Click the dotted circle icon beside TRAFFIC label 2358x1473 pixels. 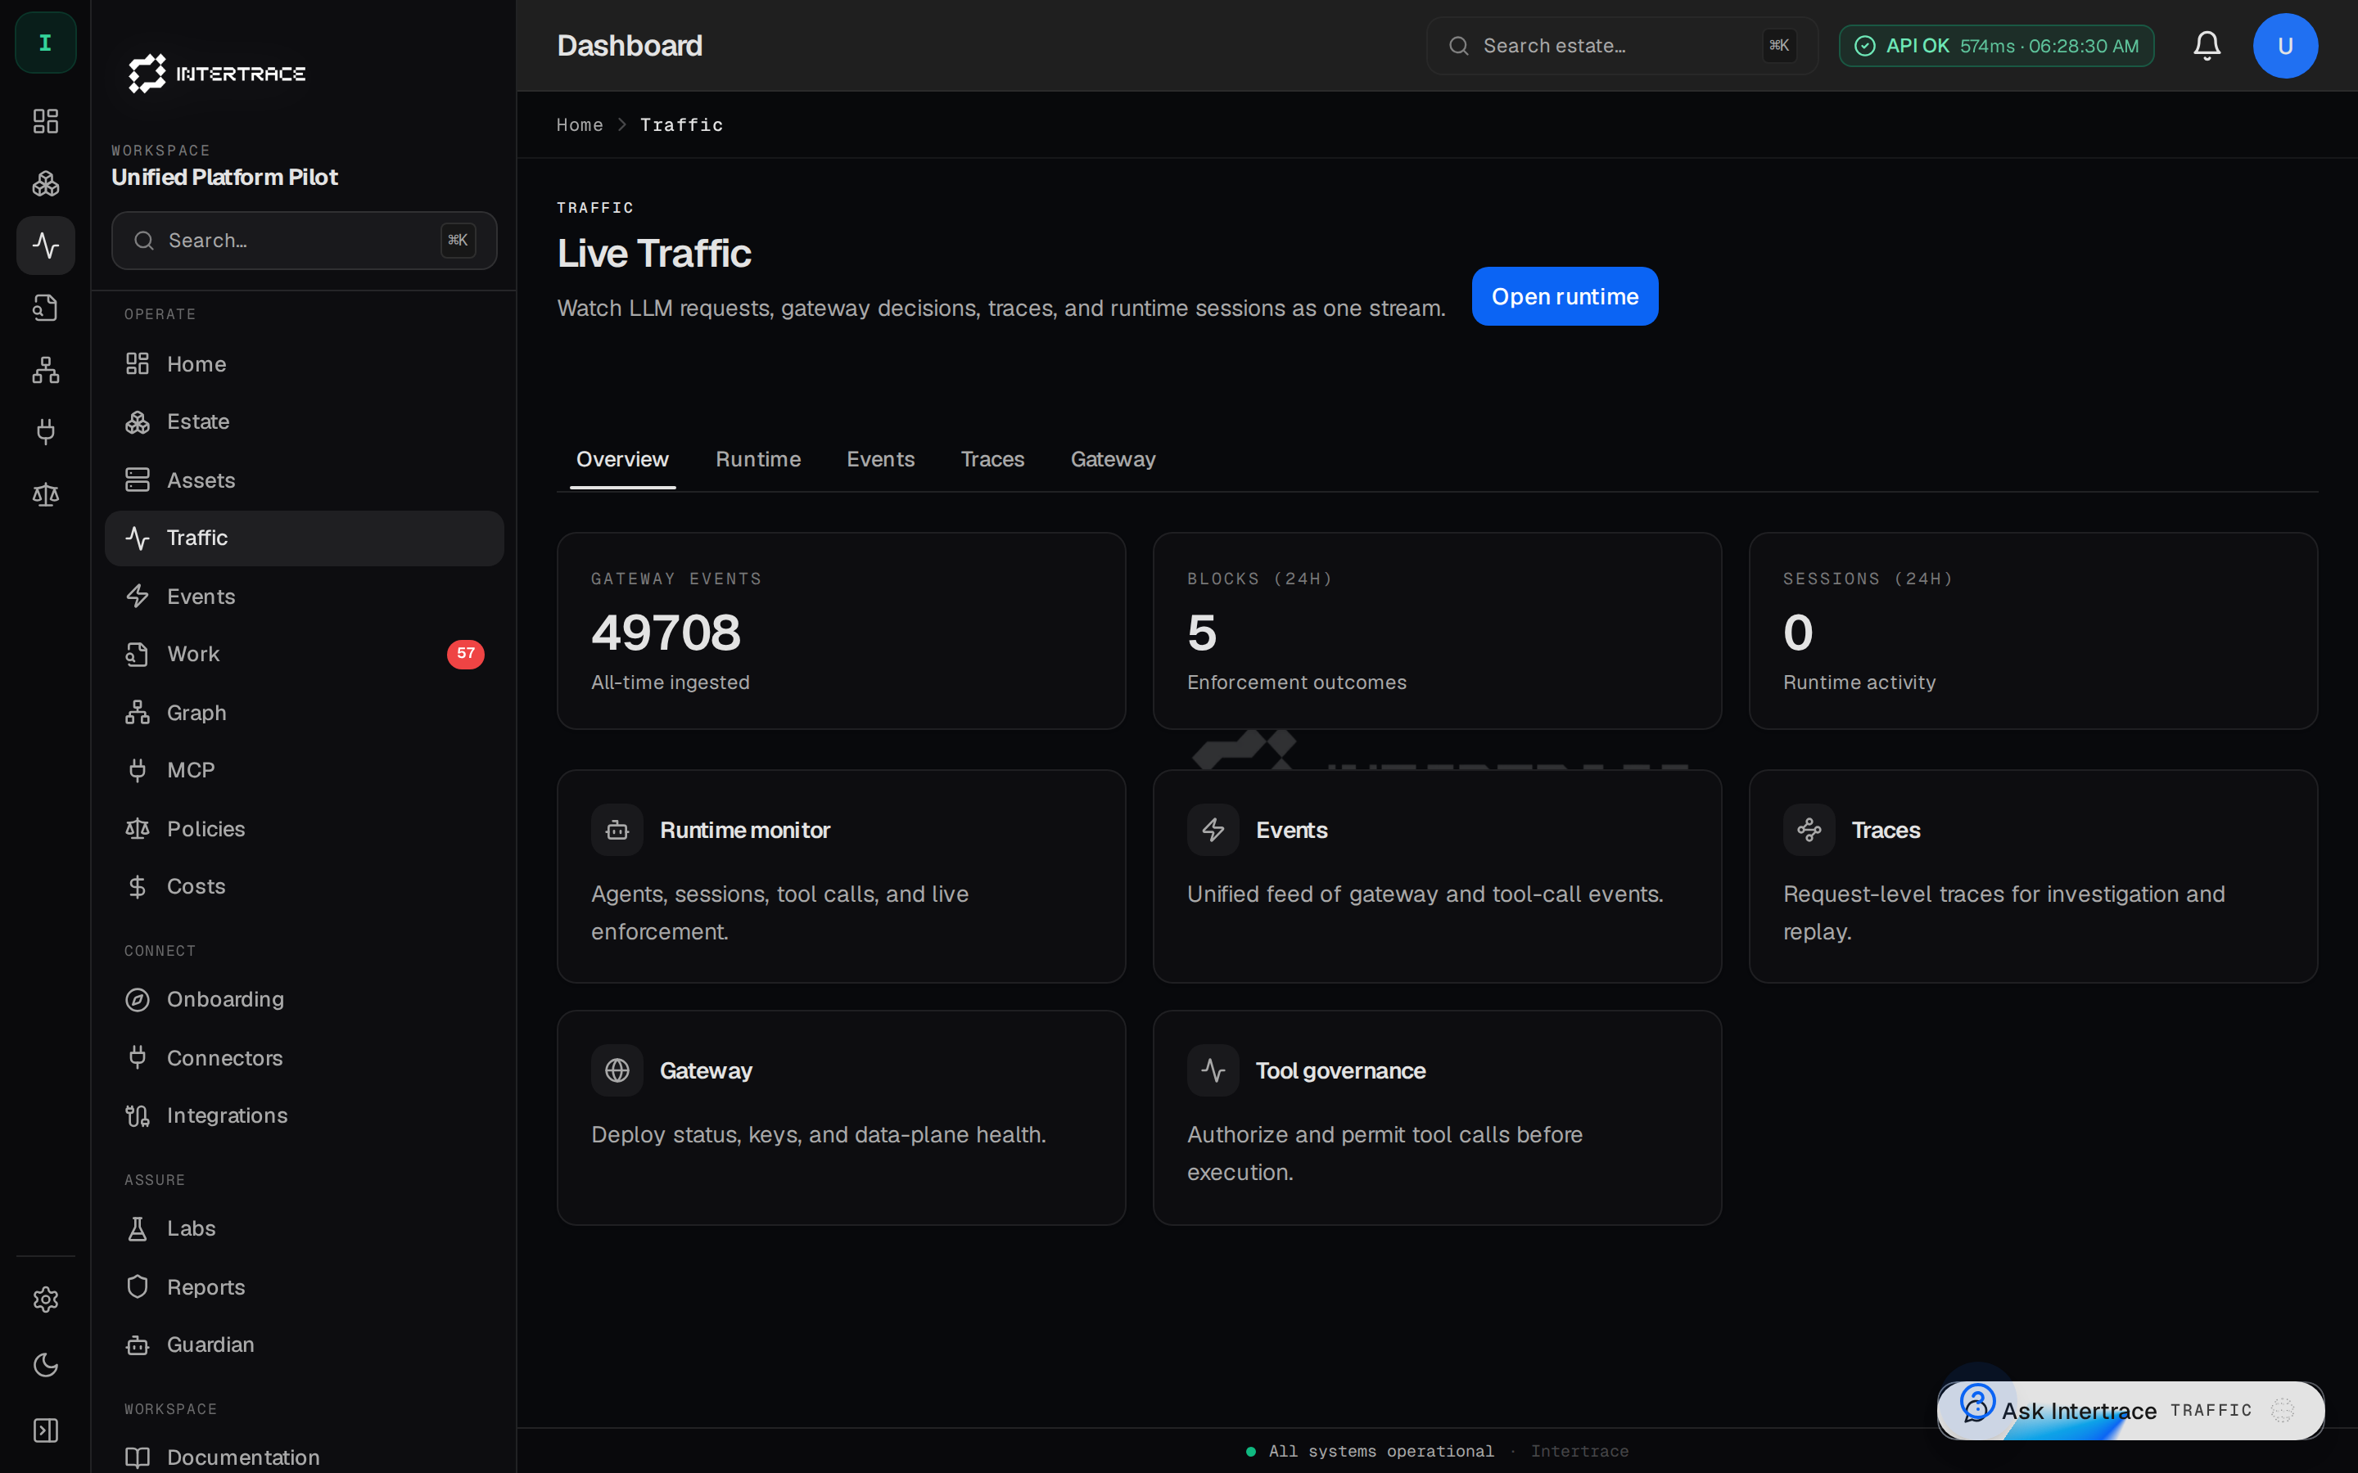[x=2282, y=1411]
